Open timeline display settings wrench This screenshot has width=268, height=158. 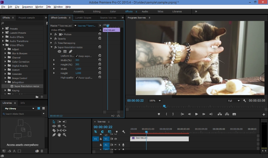(123, 132)
